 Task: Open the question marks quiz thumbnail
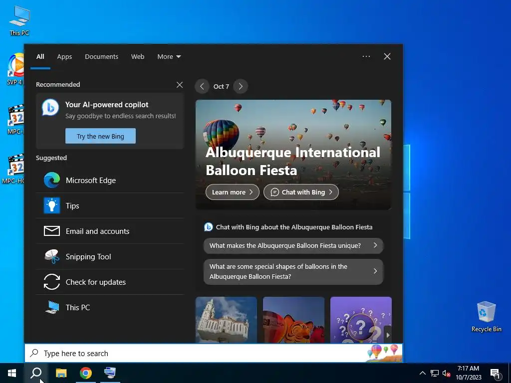pyautogui.click(x=361, y=320)
